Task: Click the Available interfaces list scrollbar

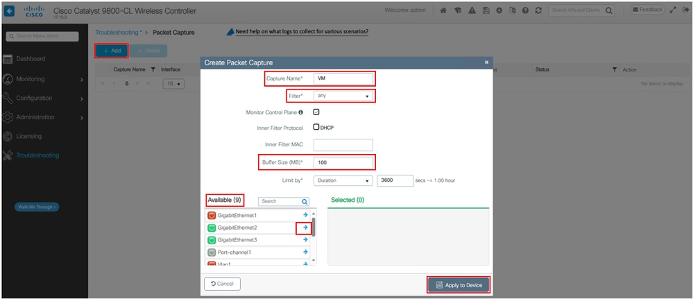Action: [x=314, y=227]
